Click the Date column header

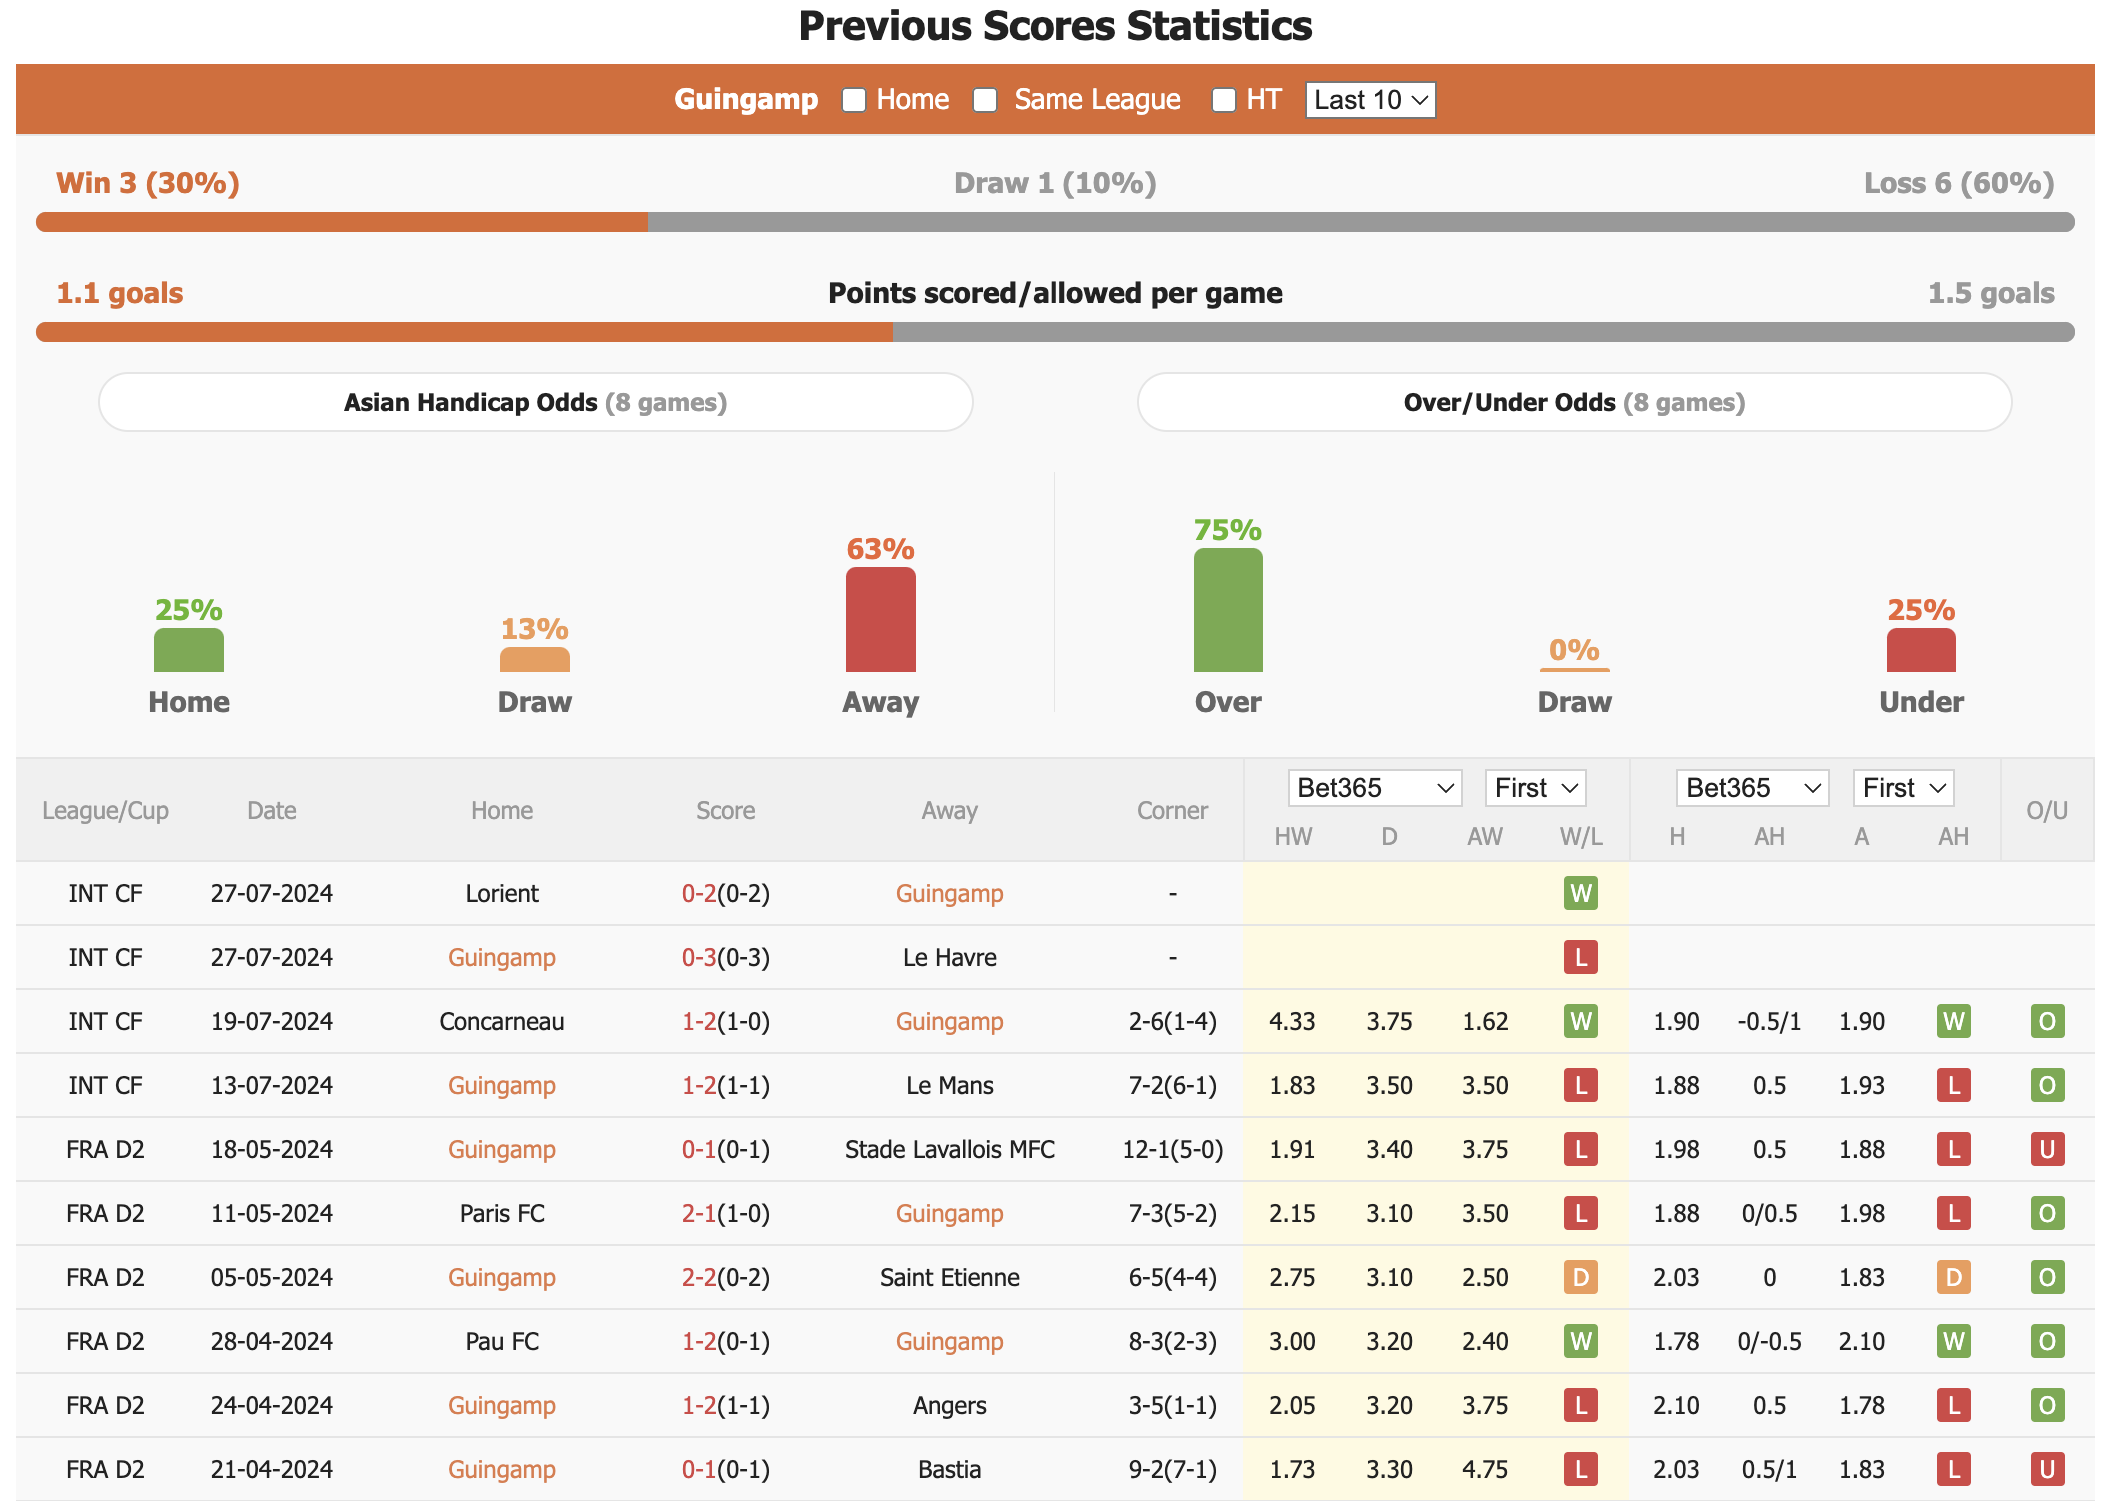(272, 810)
